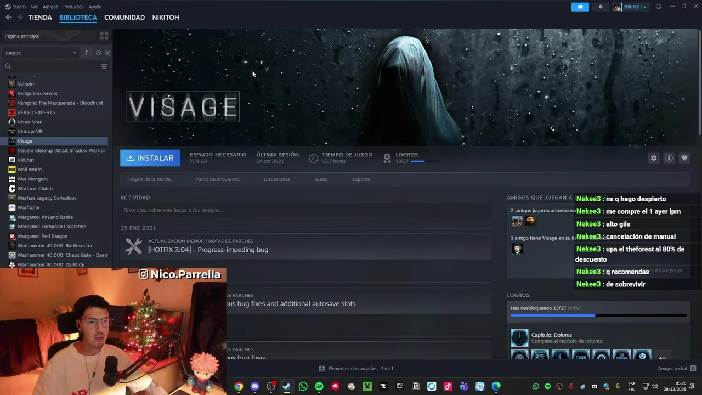Open advanced filter options icon

pyautogui.click(x=104, y=66)
